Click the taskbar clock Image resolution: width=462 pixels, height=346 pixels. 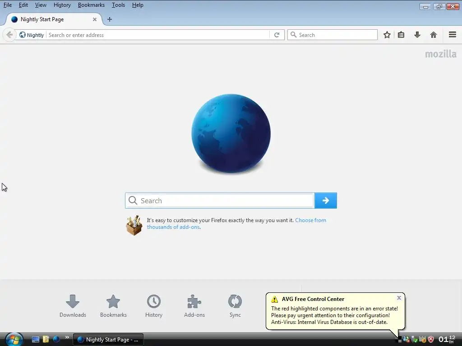(x=446, y=340)
